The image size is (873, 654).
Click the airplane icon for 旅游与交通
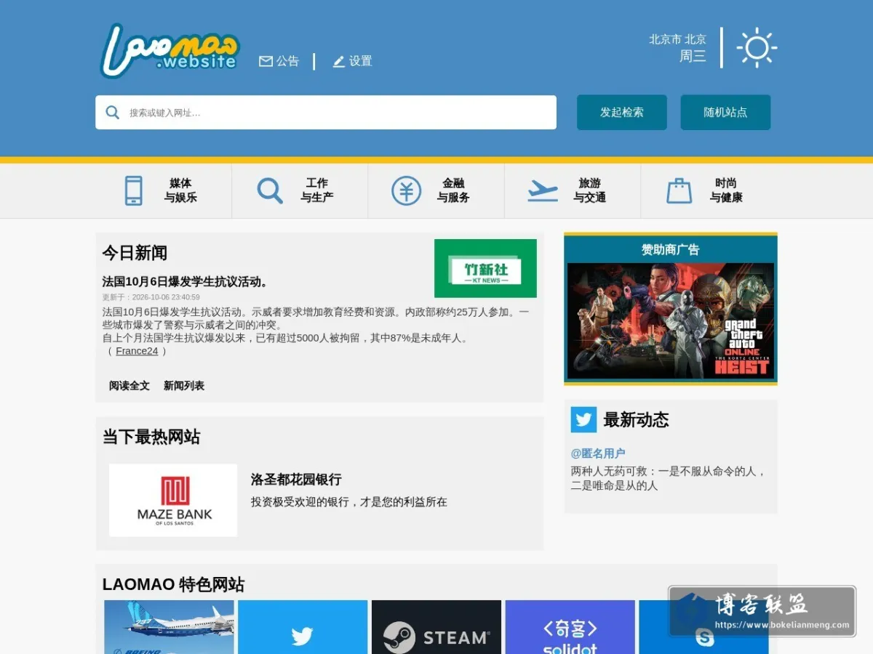point(543,190)
